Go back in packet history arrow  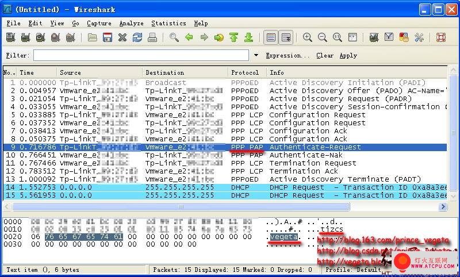click(189, 37)
